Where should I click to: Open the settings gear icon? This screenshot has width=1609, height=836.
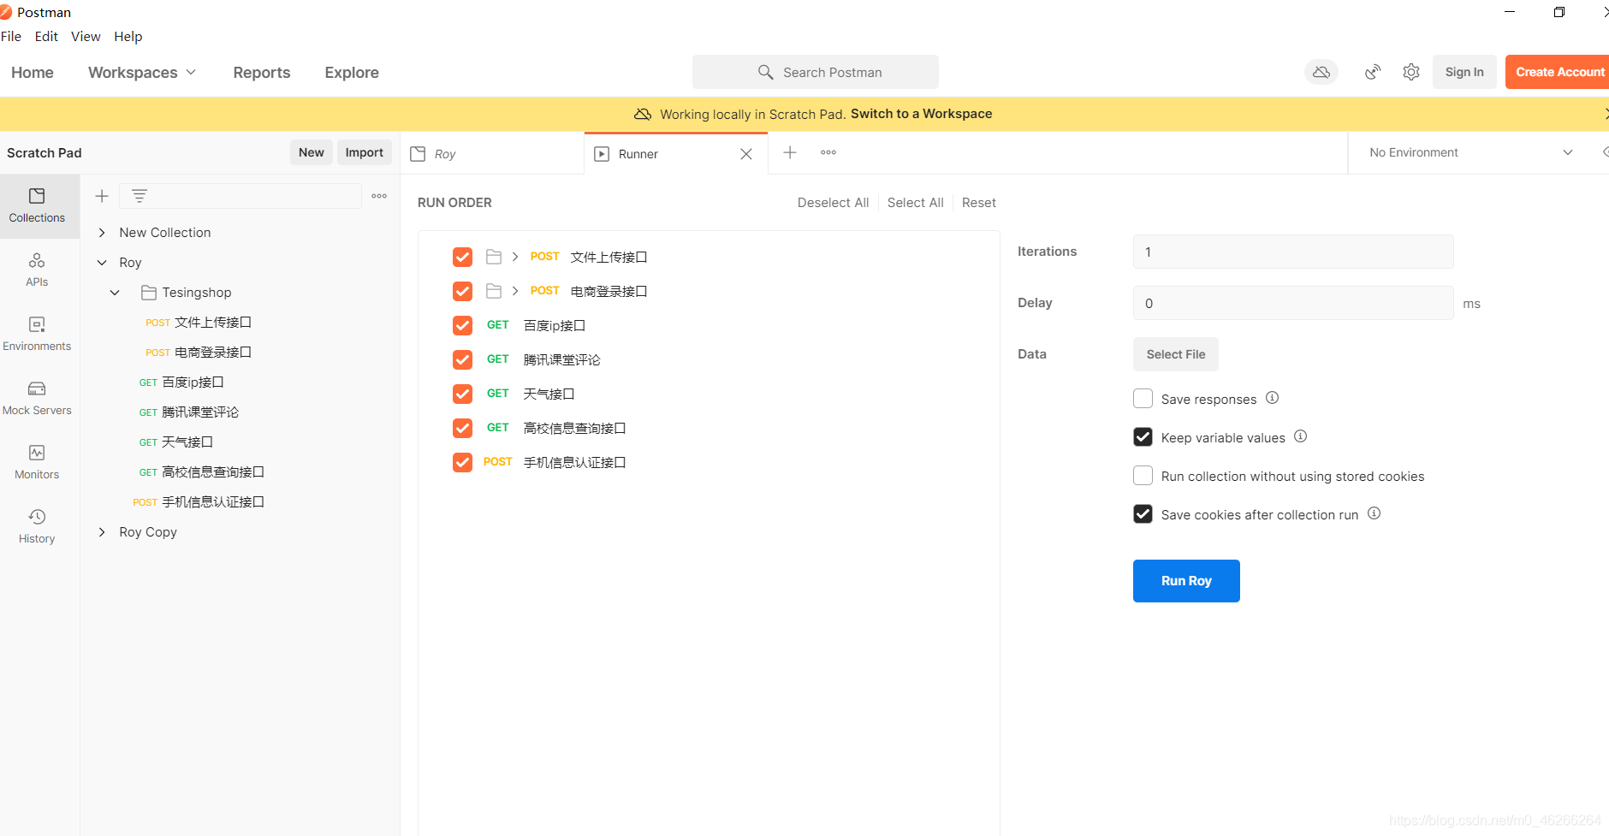tap(1411, 72)
